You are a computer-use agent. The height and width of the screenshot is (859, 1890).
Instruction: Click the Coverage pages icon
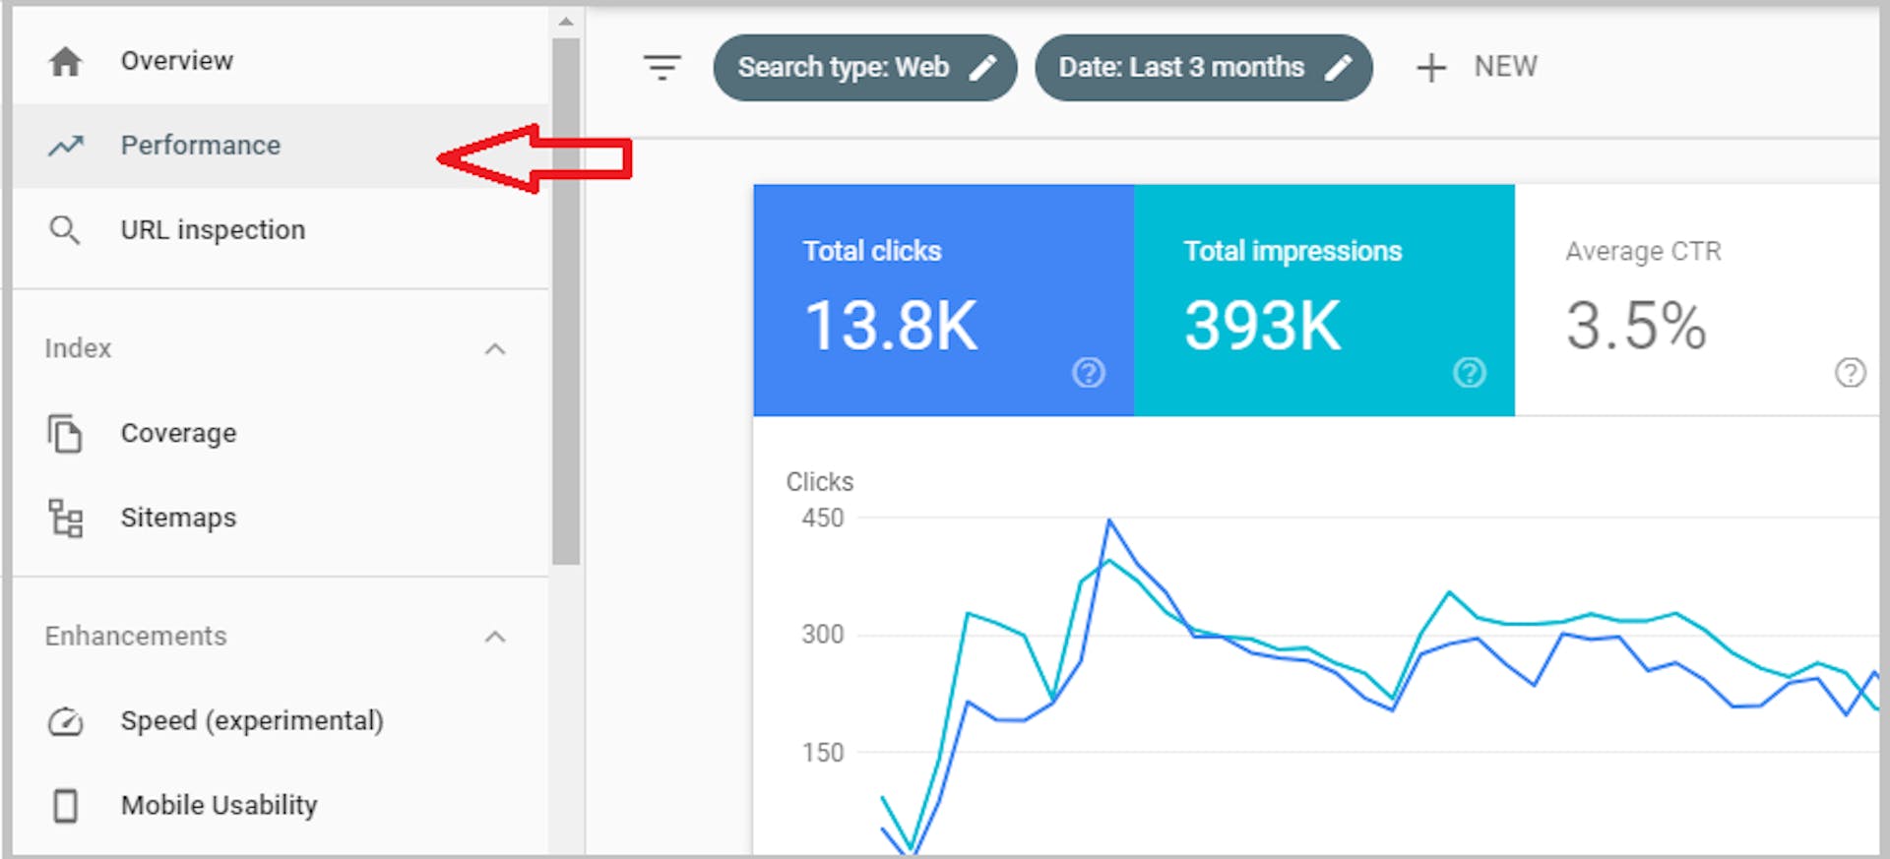click(65, 434)
